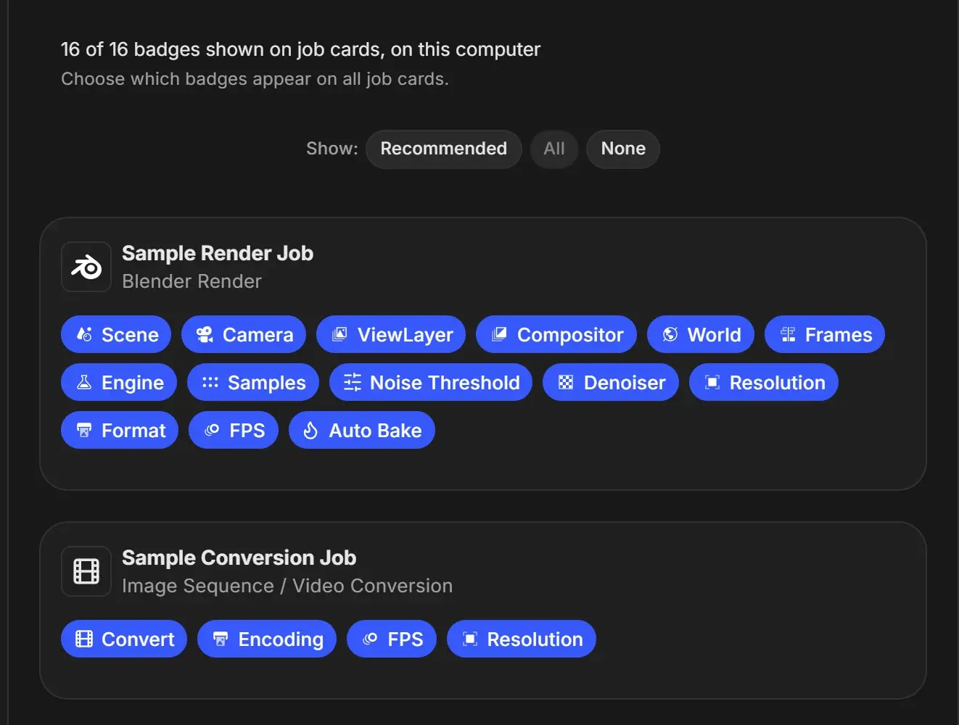Click the icon on the Frames badge
Viewport: 959px width, 725px height.
(788, 334)
